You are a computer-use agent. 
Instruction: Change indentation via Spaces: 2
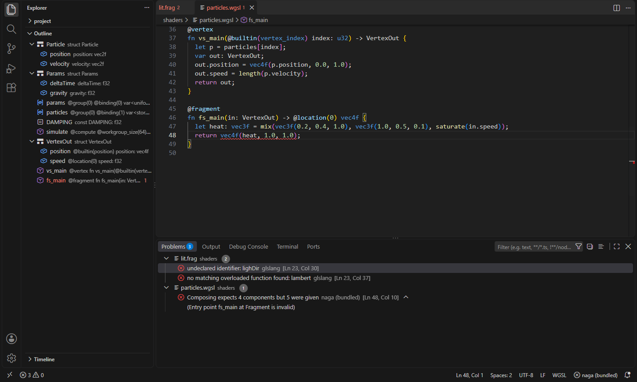[501, 375]
